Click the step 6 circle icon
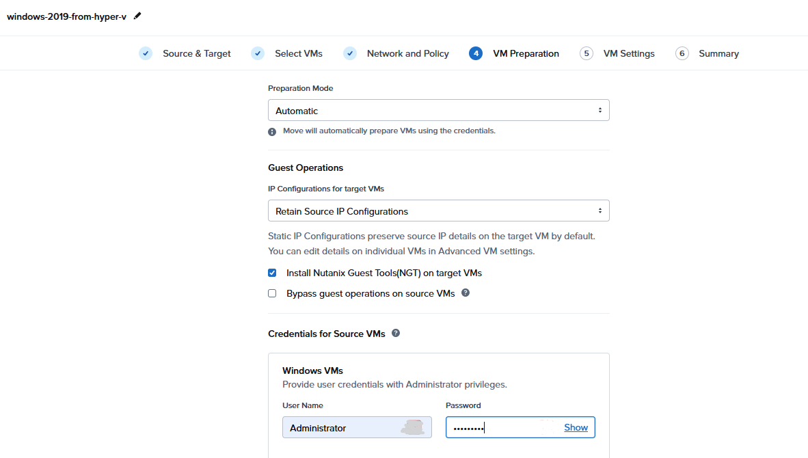Screen dimensions: 808x458 coord(682,53)
